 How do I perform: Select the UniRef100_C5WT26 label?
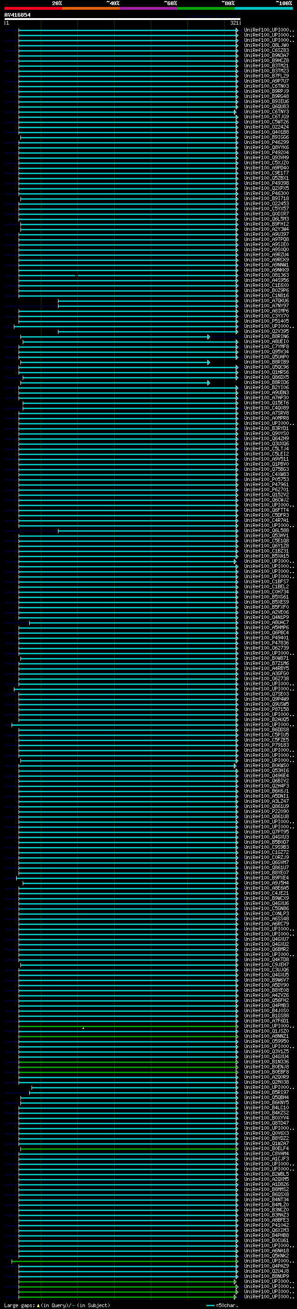click(x=266, y=122)
